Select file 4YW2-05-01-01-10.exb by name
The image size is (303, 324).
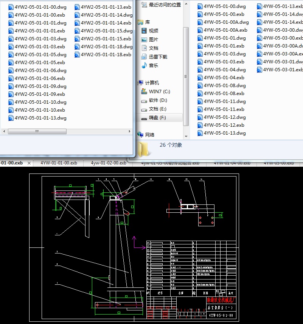tap(40, 110)
